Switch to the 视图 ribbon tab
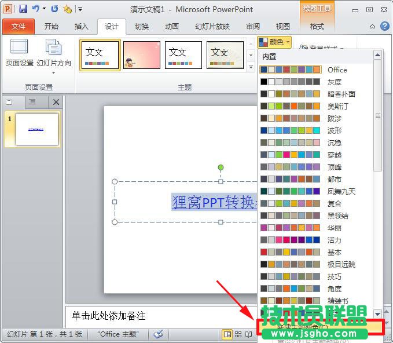 282,26
